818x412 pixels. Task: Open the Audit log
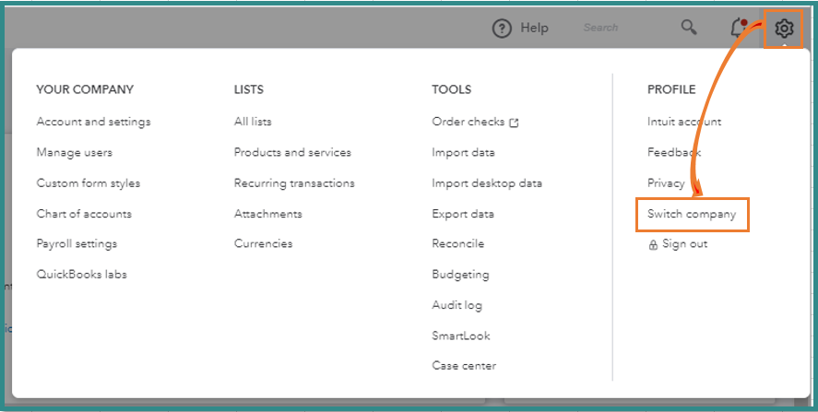[x=456, y=305]
